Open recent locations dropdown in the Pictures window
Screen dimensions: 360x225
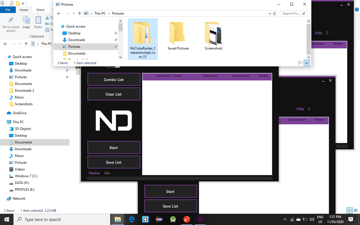pyautogui.click(x=73, y=13)
